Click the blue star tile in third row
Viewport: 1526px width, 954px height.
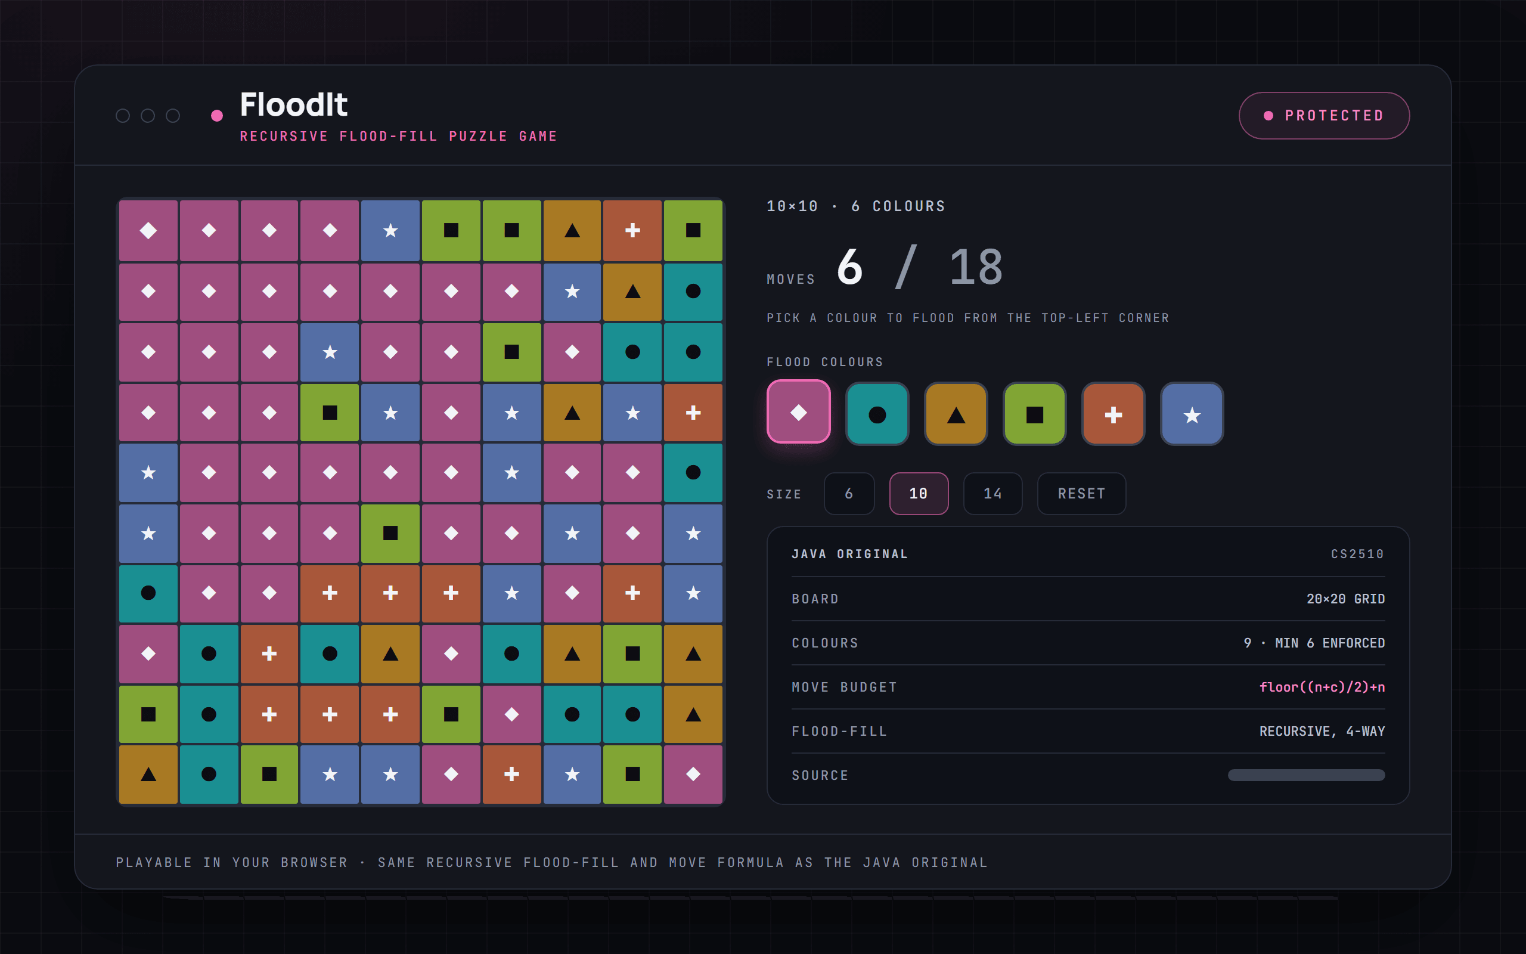[x=330, y=351]
